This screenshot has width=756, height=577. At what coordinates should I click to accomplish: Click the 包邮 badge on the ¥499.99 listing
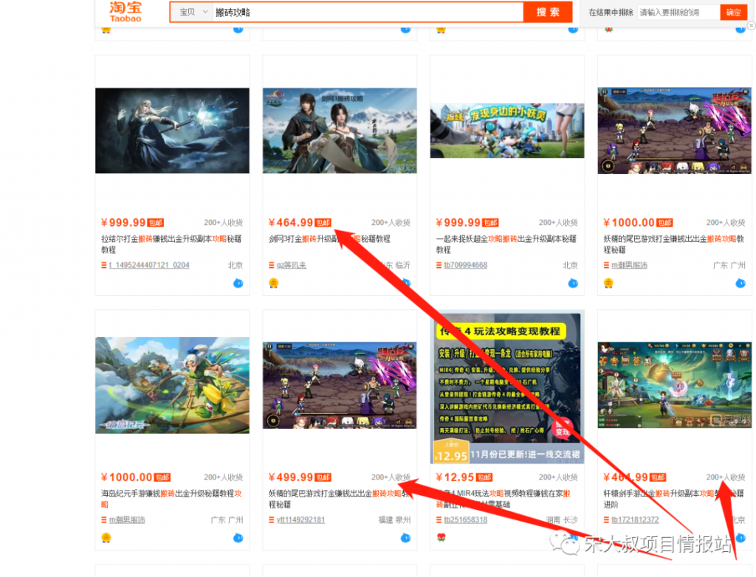click(x=323, y=477)
